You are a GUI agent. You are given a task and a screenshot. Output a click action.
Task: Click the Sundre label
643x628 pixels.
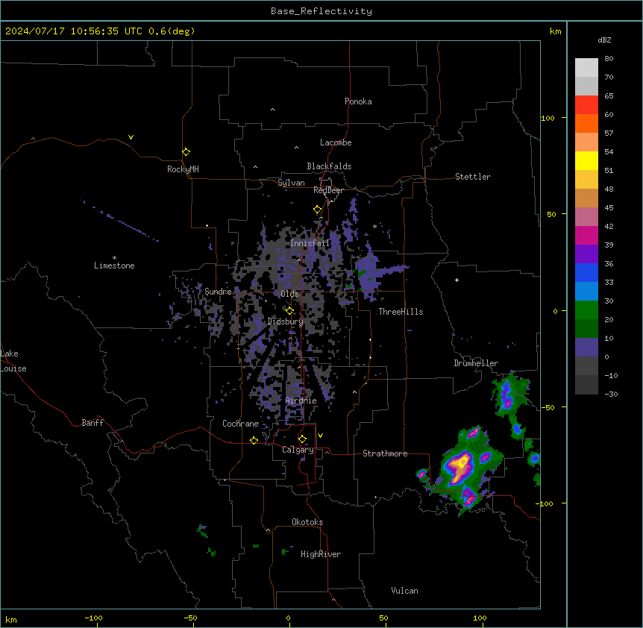pyautogui.click(x=218, y=292)
